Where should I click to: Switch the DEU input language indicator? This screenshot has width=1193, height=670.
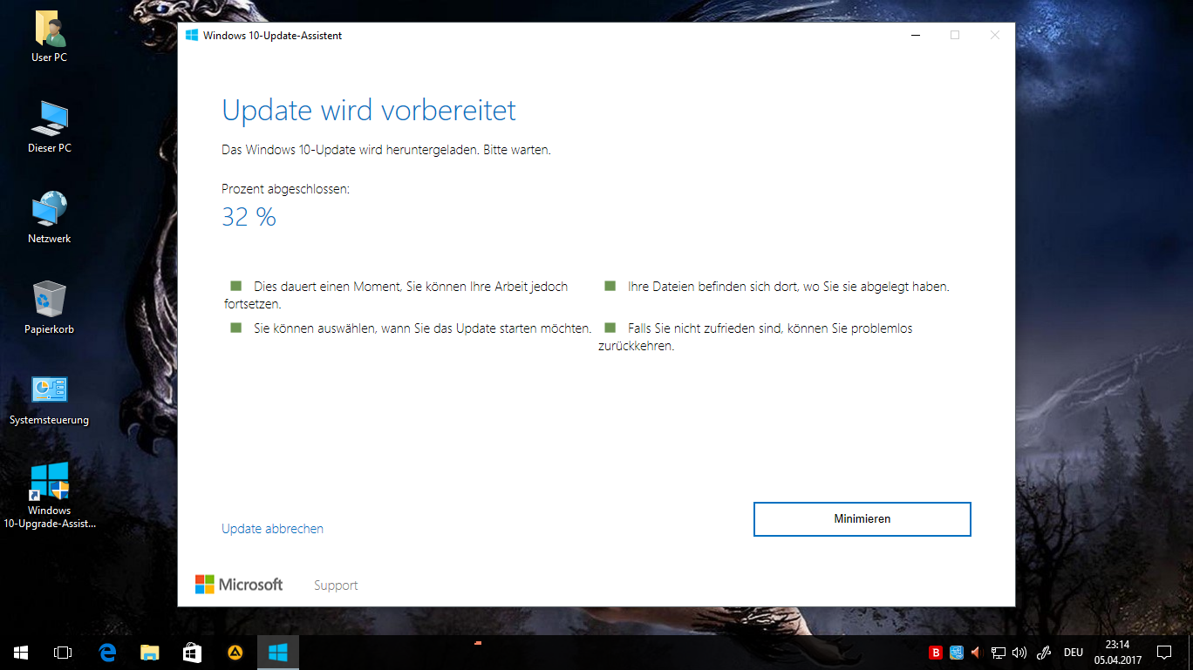1074,653
